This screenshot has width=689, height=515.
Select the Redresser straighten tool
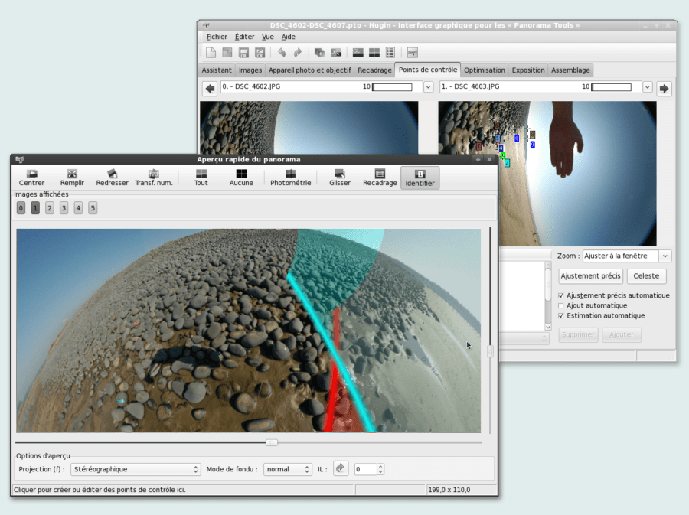(112, 178)
